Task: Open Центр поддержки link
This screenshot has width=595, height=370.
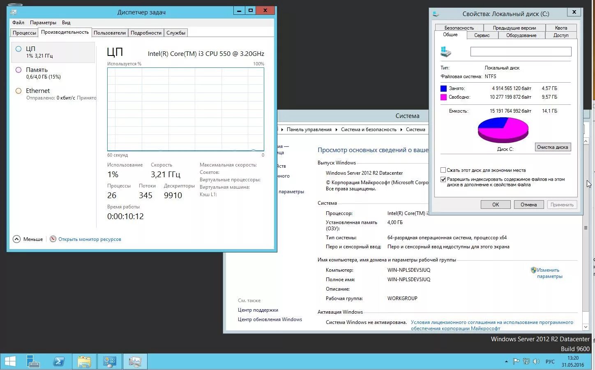Action: point(258,310)
